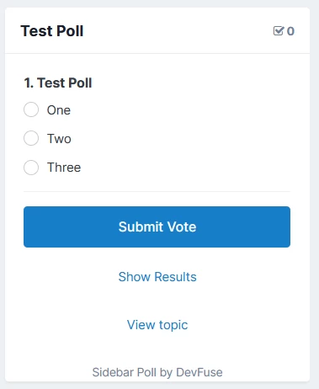The height and width of the screenshot is (389, 319).
Task: Select the radio button for Two
Action: point(31,138)
